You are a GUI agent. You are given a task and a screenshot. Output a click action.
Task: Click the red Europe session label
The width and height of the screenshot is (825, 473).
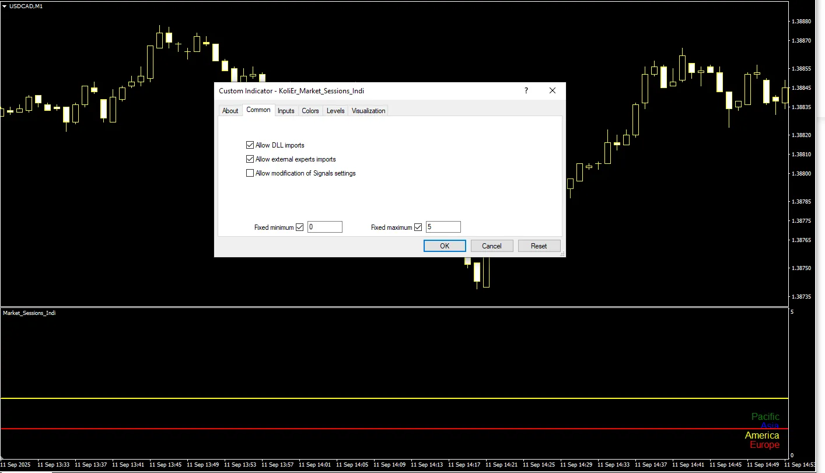pyautogui.click(x=764, y=445)
